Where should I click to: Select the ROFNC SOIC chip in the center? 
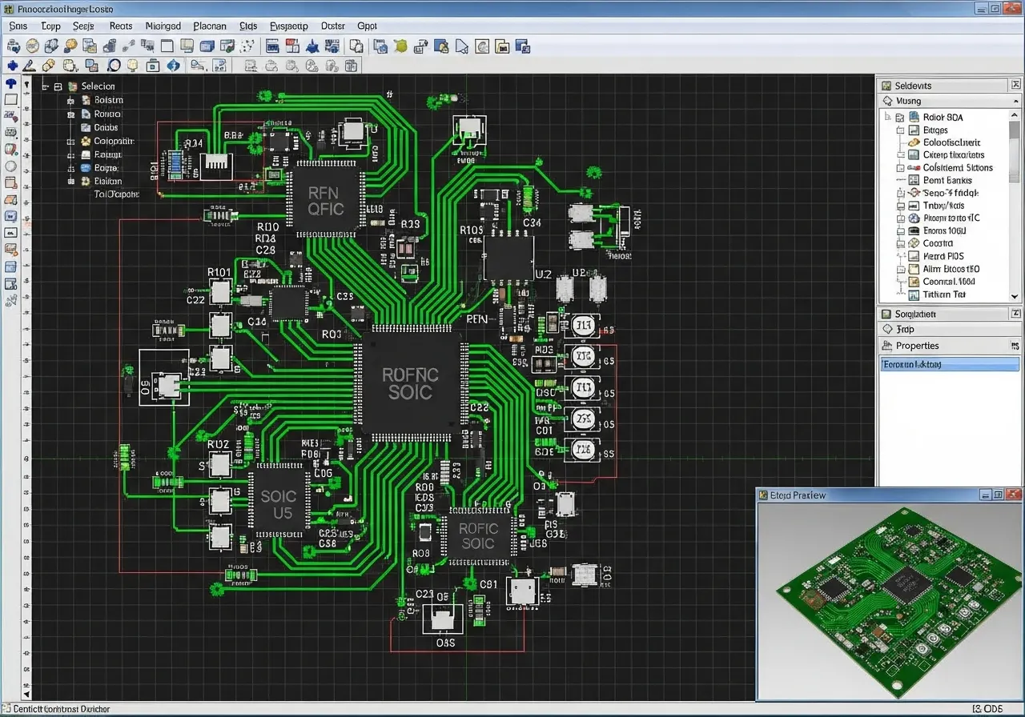(x=410, y=383)
